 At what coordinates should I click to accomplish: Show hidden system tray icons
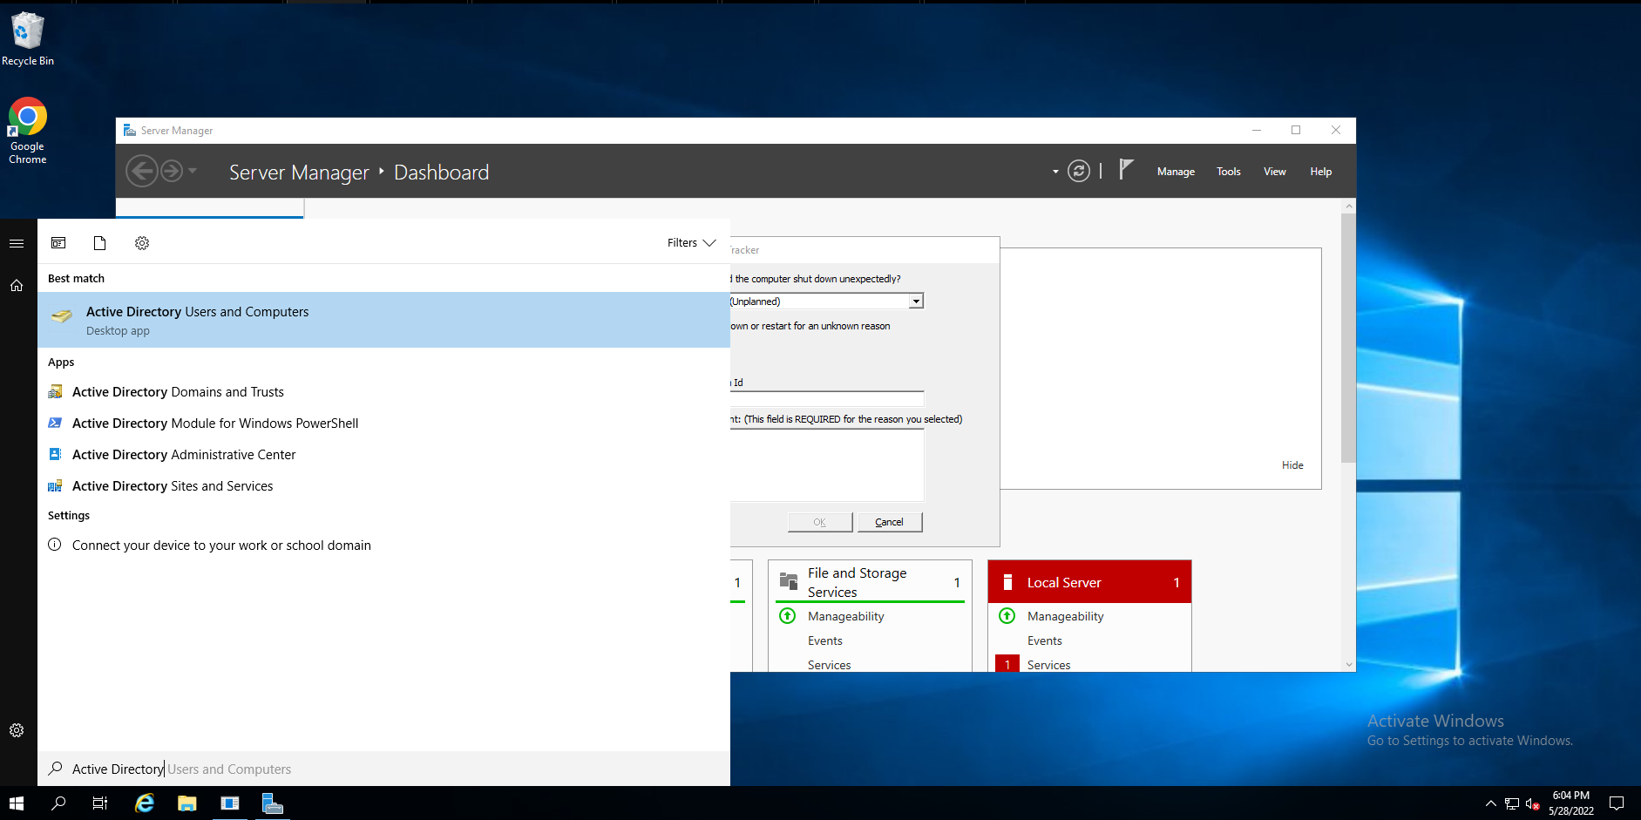[x=1490, y=803]
